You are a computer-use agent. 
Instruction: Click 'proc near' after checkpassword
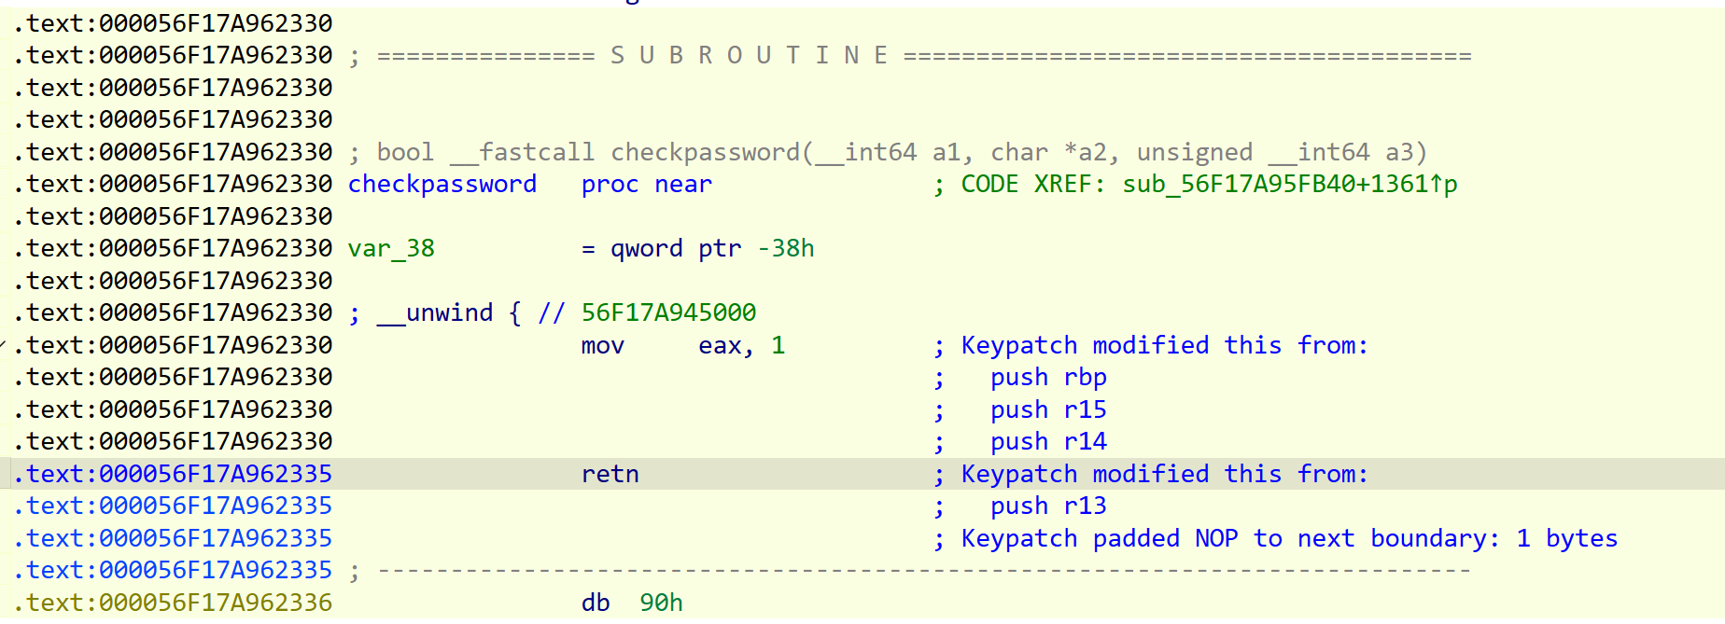646,184
